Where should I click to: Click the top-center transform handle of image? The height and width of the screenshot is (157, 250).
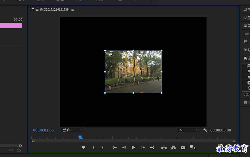coord(133,51)
